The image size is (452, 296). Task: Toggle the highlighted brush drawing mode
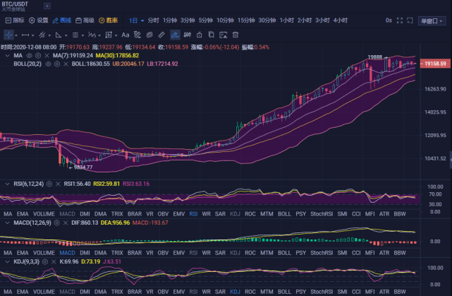[175, 35]
